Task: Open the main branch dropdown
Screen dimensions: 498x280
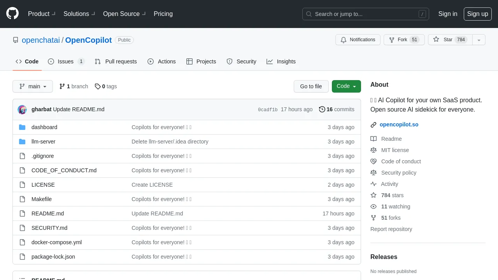Action: (33, 86)
